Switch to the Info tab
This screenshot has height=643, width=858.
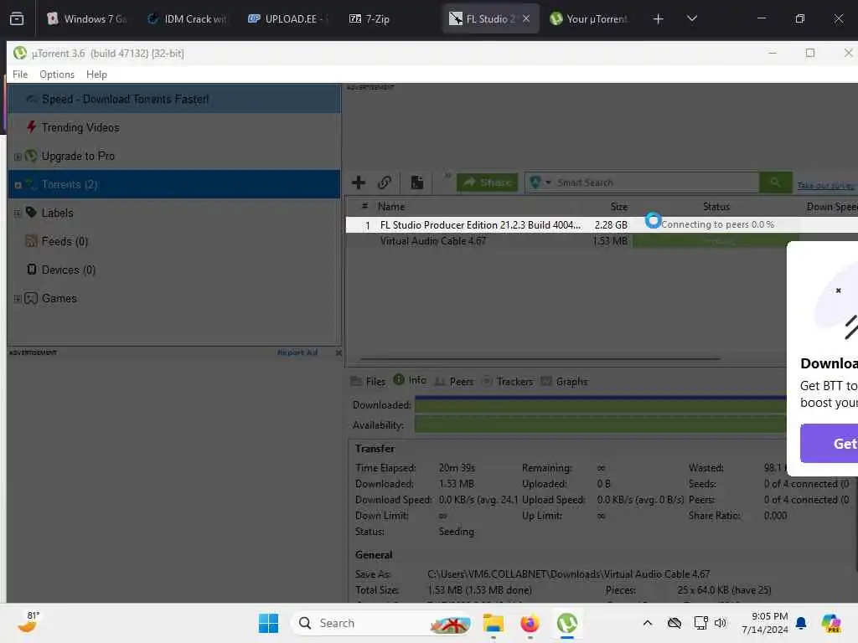click(410, 380)
